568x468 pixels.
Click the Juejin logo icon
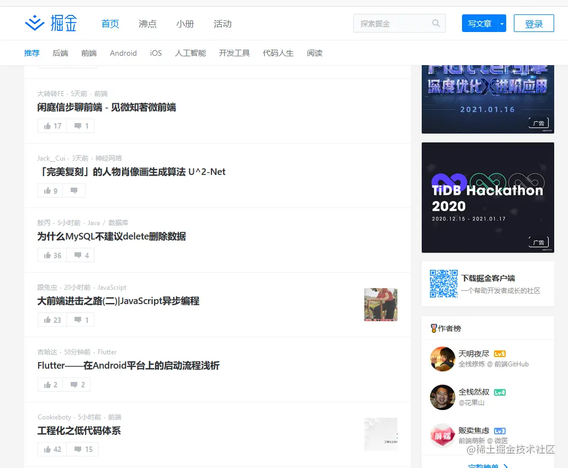tap(34, 23)
